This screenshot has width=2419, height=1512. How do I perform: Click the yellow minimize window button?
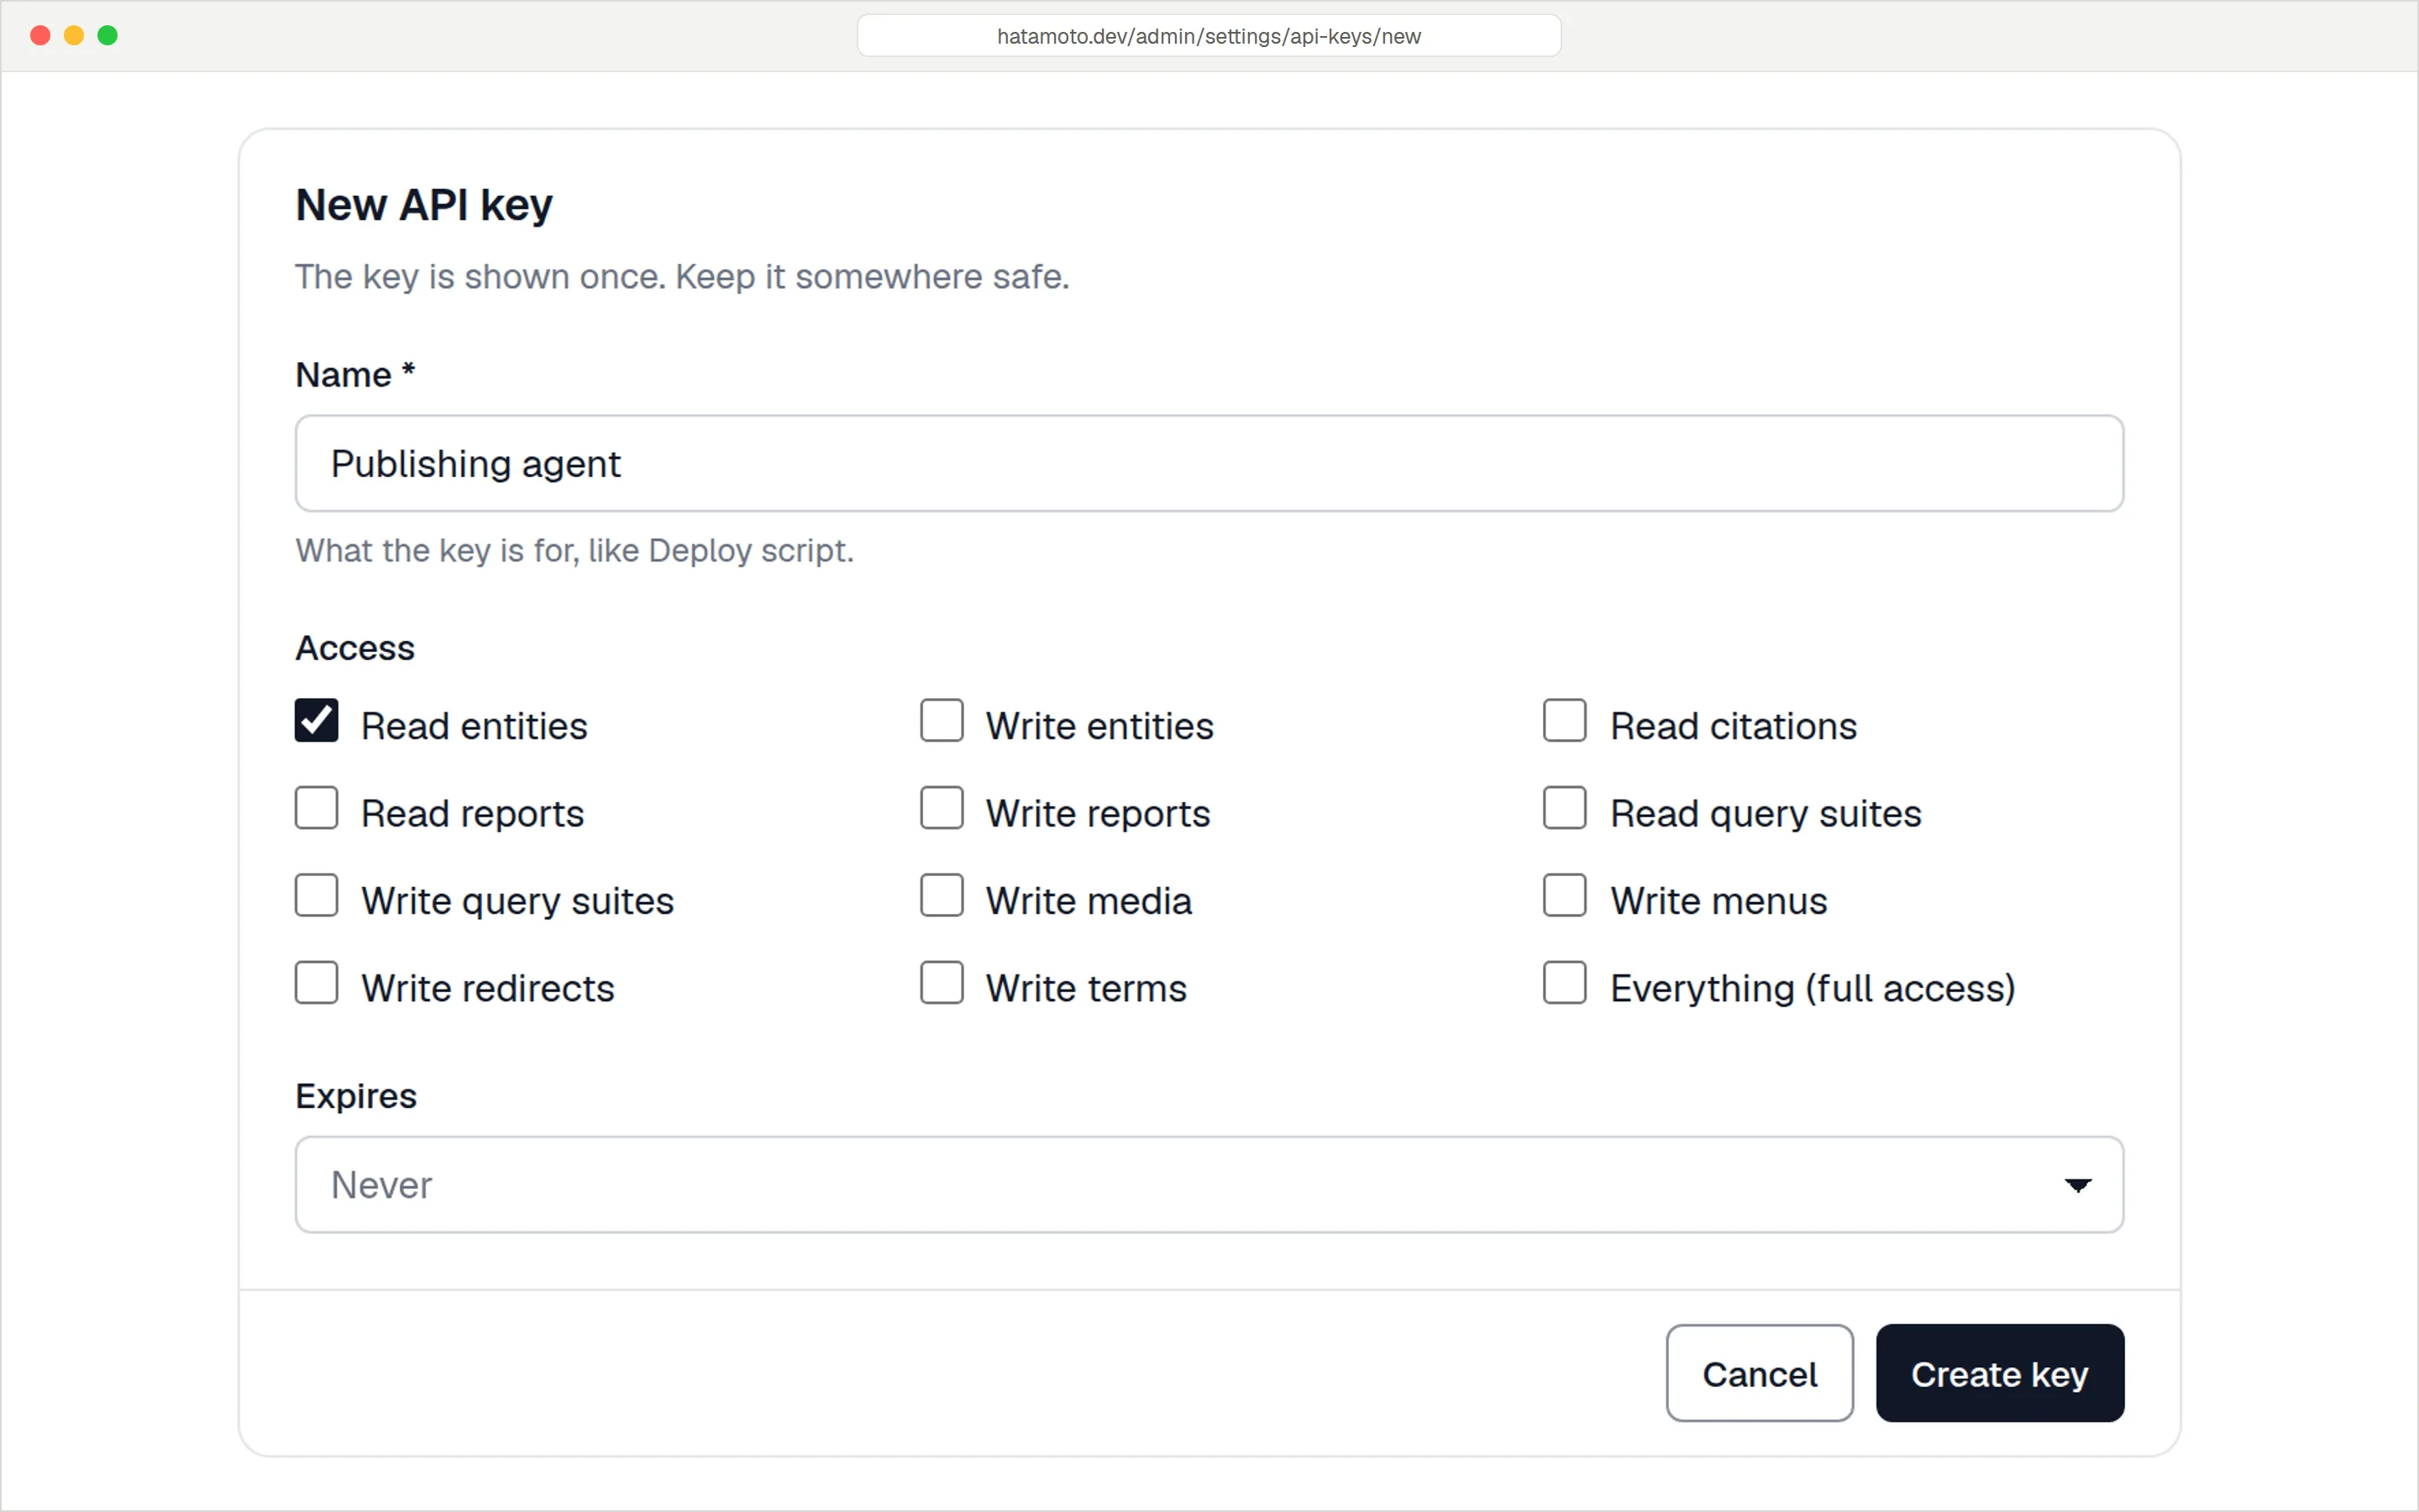74,36
